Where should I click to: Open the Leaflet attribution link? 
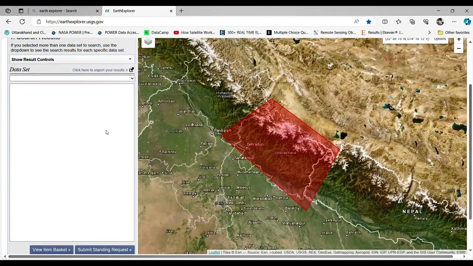pyautogui.click(x=214, y=252)
